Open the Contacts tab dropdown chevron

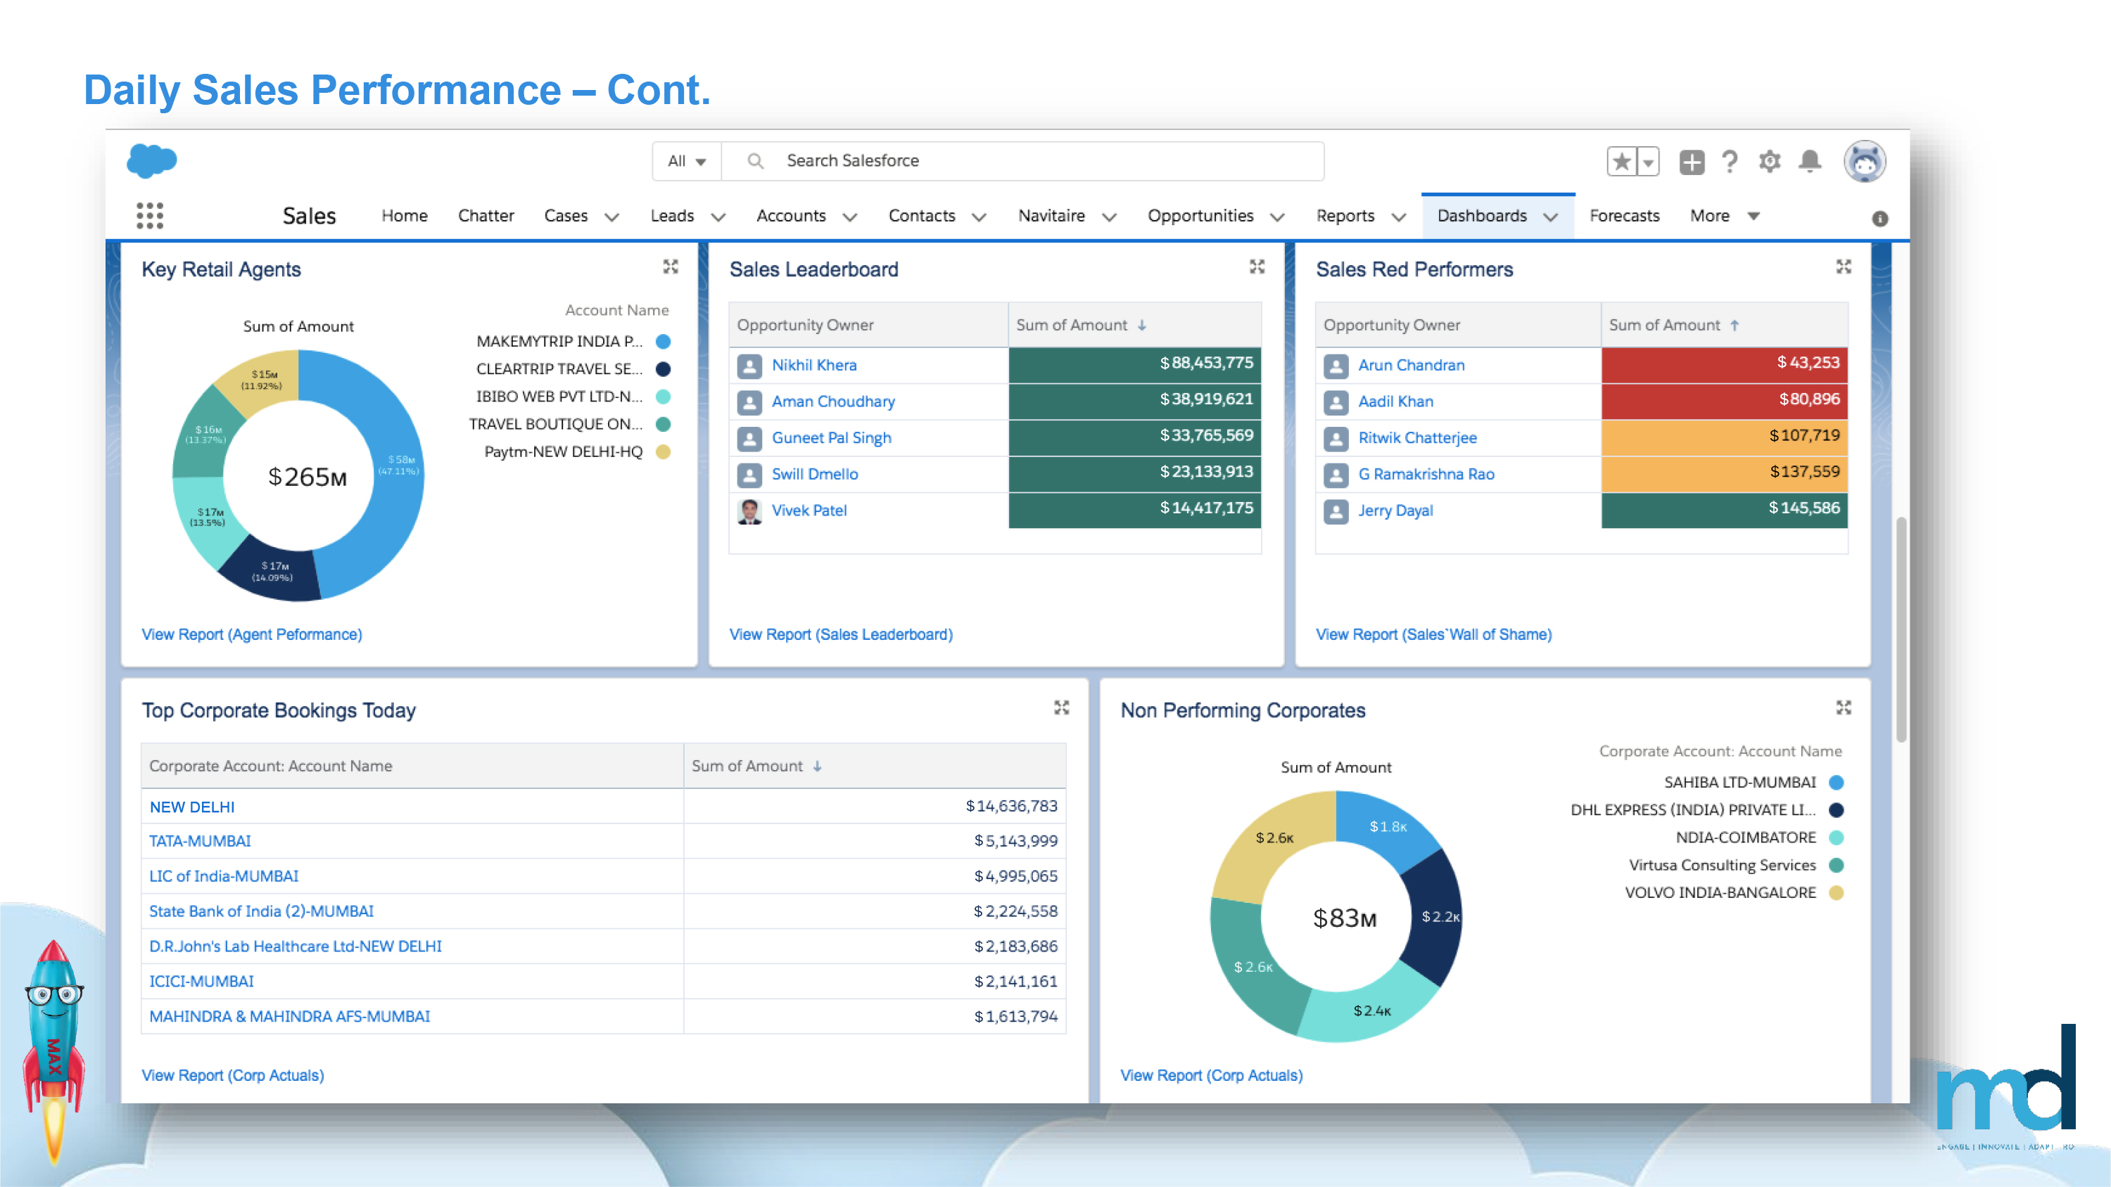[x=979, y=217]
